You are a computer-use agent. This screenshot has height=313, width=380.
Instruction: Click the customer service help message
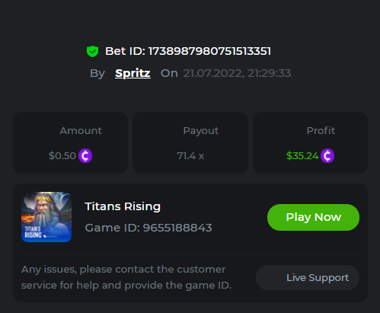tap(126, 277)
